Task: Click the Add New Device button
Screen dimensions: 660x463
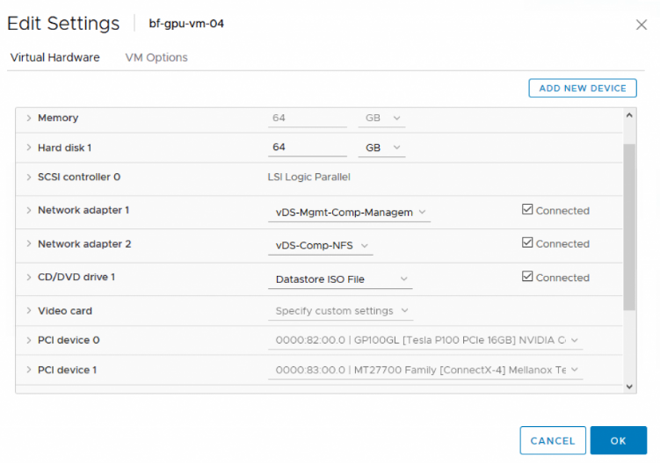Action: click(x=583, y=88)
